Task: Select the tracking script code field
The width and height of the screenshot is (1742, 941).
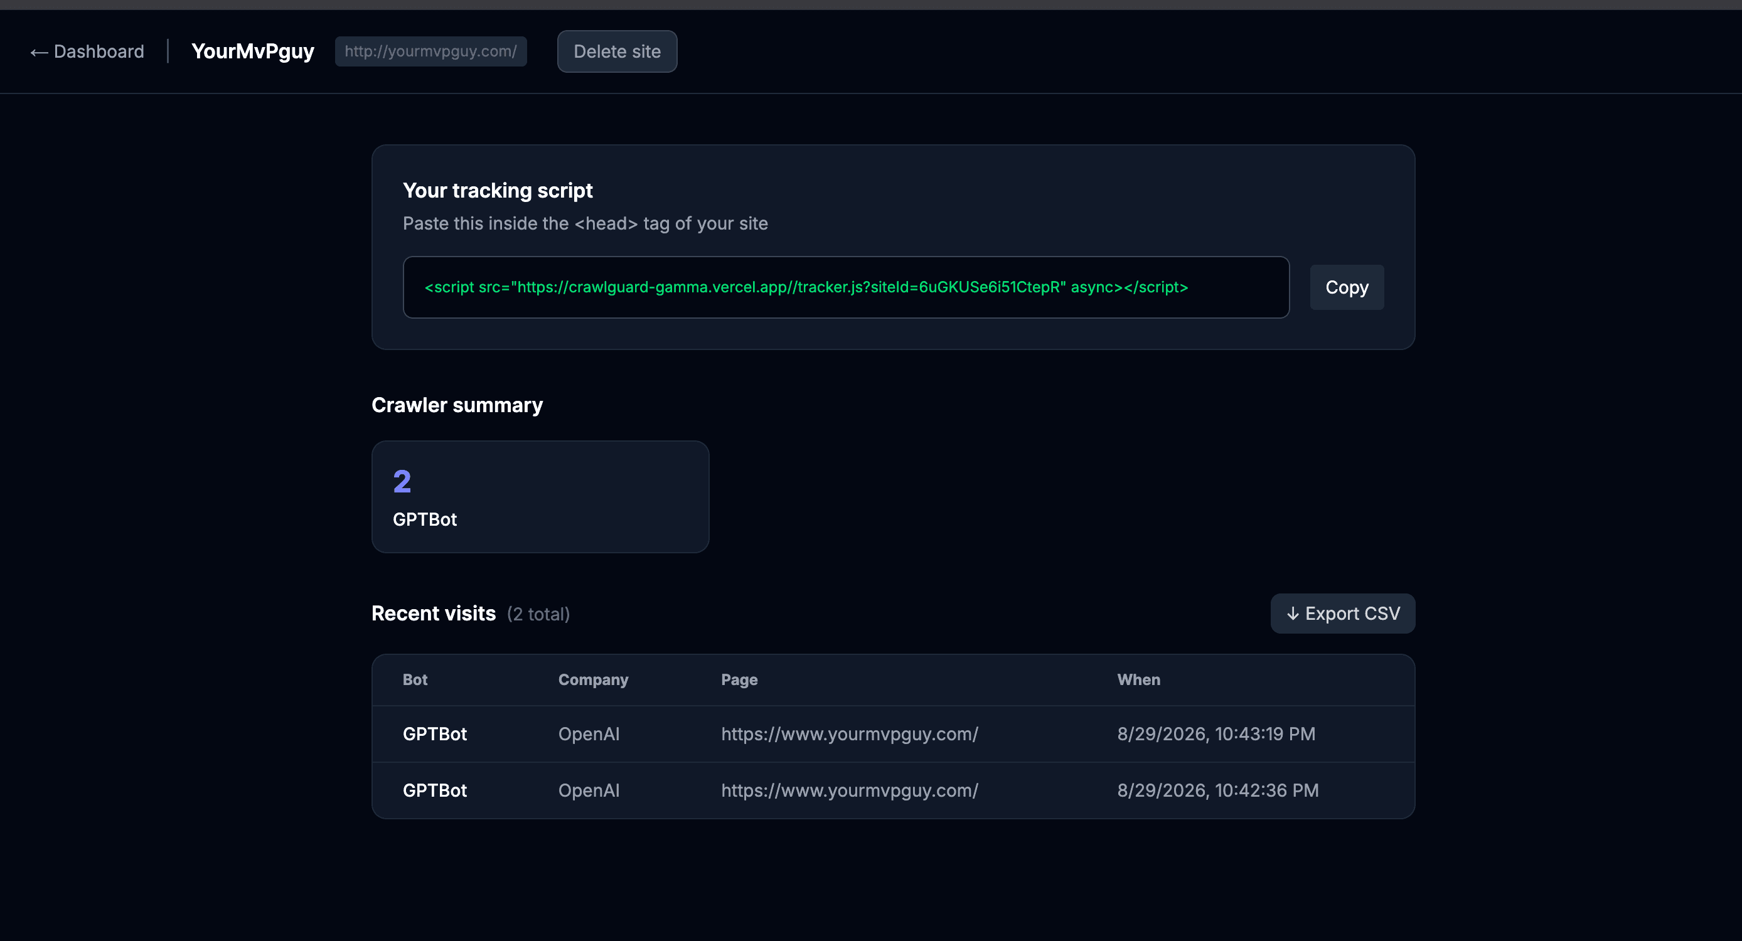Action: tap(846, 287)
